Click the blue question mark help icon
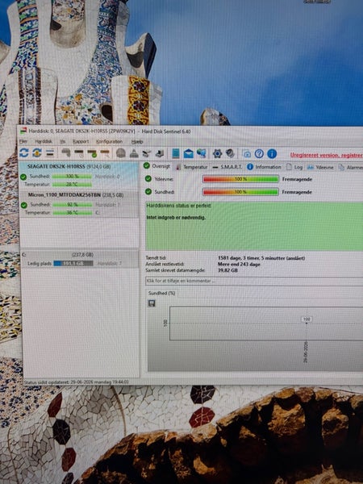This screenshot has height=484, width=363. pyautogui.click(x=259, y=153)
